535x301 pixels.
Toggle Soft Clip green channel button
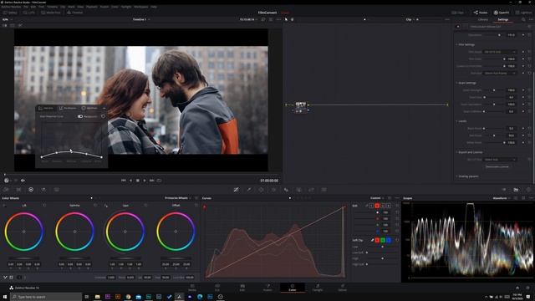tap(383, 240)
